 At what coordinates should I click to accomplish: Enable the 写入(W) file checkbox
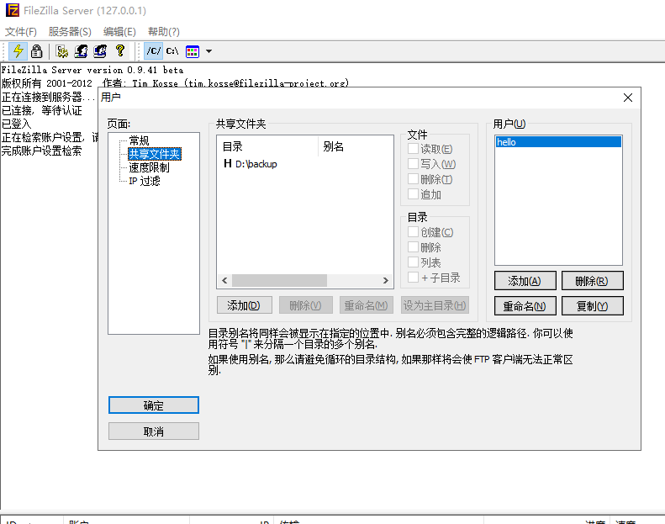[413, 164]
